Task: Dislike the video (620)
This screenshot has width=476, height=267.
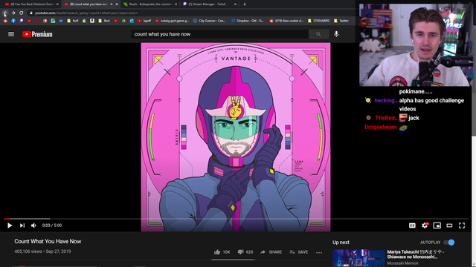Action: [x=245, y=252]
